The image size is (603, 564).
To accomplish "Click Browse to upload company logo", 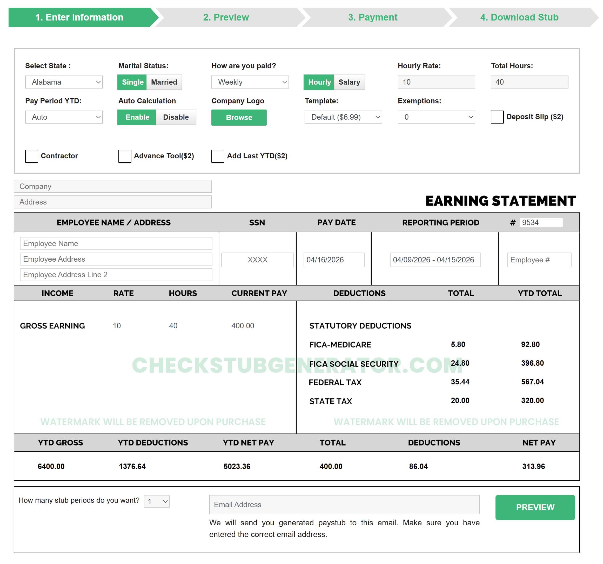I will tap(239, 118).
